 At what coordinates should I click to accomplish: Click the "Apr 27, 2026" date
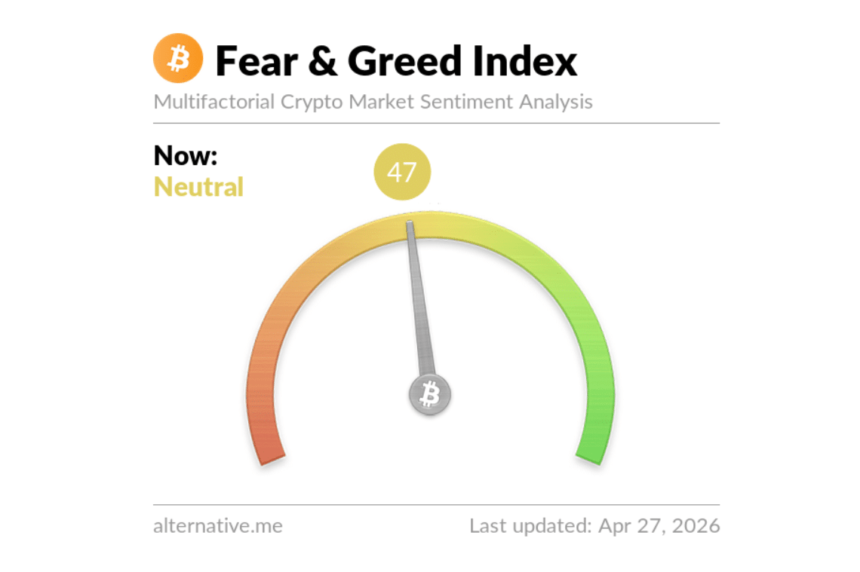(659, 525)
